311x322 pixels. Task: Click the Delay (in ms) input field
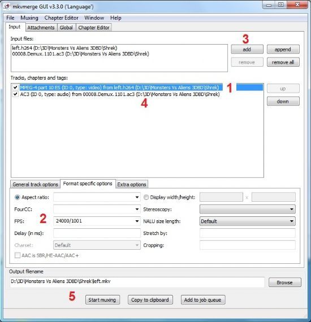pyautogui.click(x=97, y=233)
